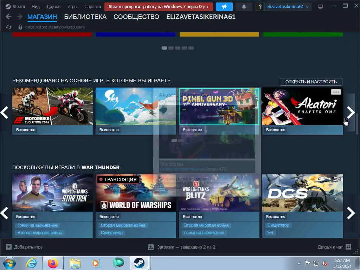The height and width of the screenshot is (270, 360).
Task: Select last carousel page indicator dot
Action: tap(191, 48)
